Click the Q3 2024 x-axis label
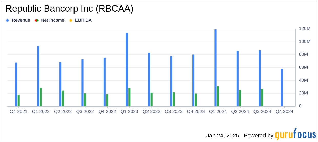The height and width of the screenshot is (142, 318). 262,112
